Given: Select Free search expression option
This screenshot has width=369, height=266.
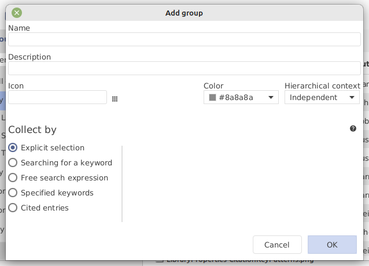Looking at the screenshot, I should [13, 178].
